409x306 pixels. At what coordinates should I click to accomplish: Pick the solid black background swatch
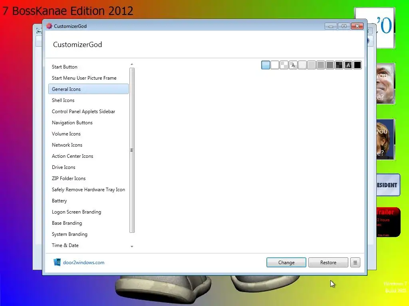357,65
